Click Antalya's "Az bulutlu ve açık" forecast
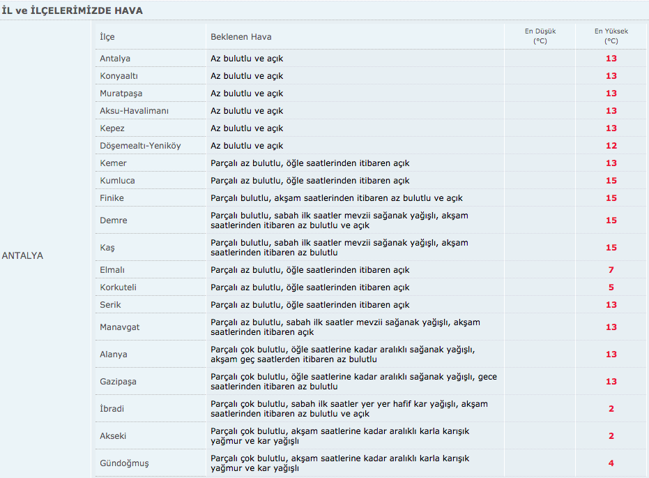The image size is (649, 478). [x=247, y=59]
